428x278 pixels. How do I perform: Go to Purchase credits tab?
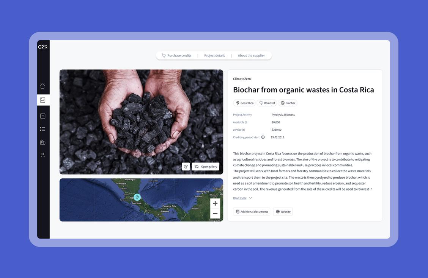coord(176,56)
